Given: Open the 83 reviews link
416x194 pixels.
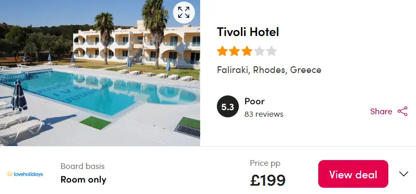Looking at the screenshot, I should [x=264, y=114].
